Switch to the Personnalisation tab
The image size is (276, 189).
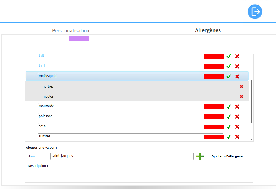pos(71,30)
